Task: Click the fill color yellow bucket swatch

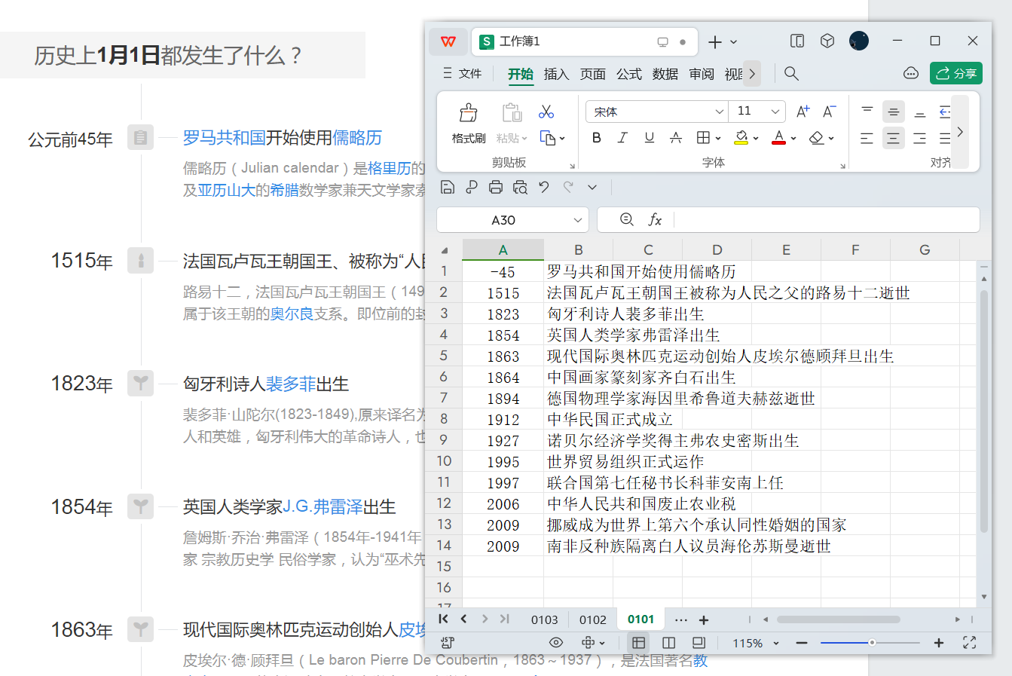Action: click(741, 138)
